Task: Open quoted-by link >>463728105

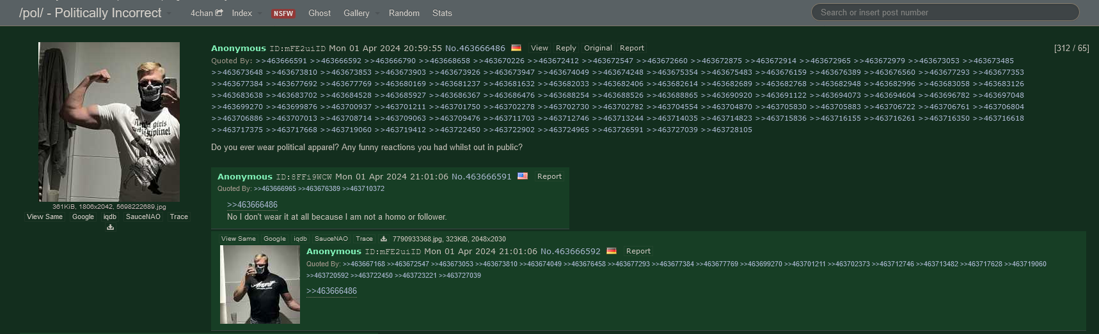Action: 727,130
